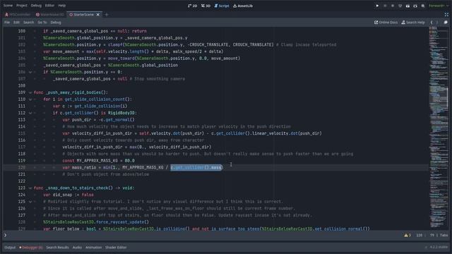Screen dimensions: 452x254
Task: Stop the running project
Action: [393, 6]
